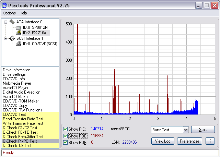Open the Options menu

pyautogui.click(x=9, y=13)
